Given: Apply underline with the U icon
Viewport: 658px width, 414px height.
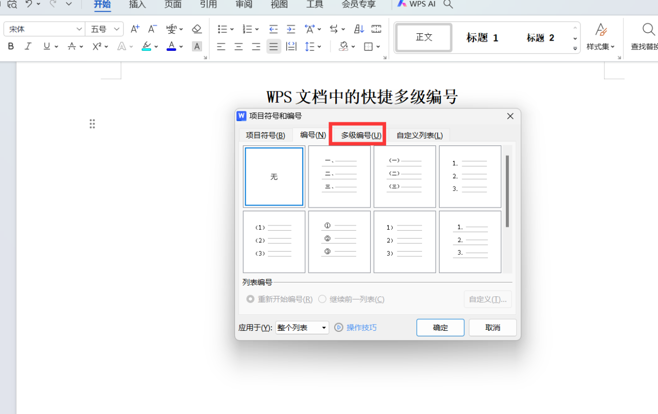Looking at the screenshot, I should click(x=47, y=46).
